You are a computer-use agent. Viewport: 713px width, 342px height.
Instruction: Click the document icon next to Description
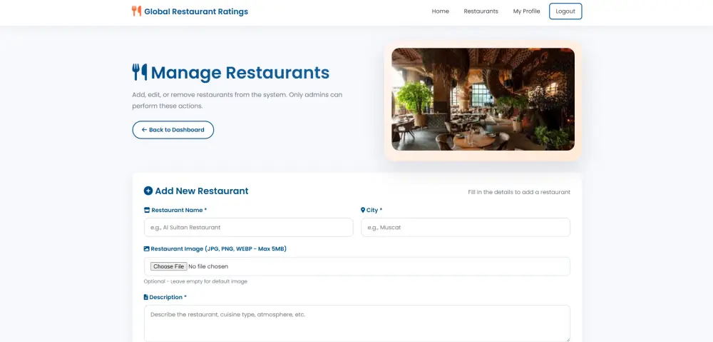tap(146, 297)
